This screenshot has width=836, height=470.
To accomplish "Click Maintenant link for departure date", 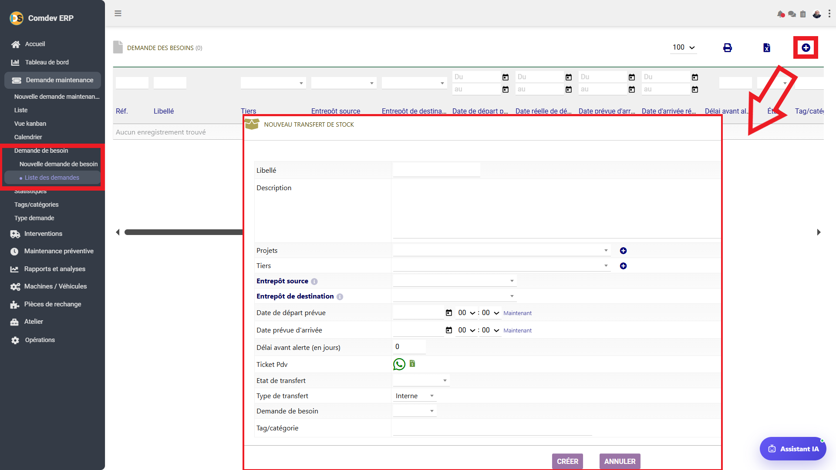I will pos(517,313).
